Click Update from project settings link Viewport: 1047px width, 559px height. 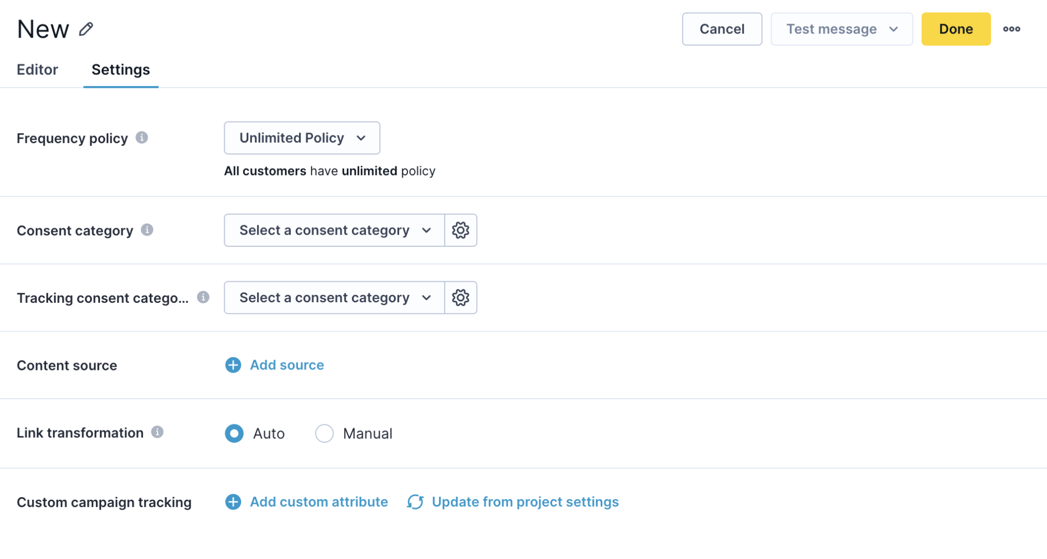[525, 501]
